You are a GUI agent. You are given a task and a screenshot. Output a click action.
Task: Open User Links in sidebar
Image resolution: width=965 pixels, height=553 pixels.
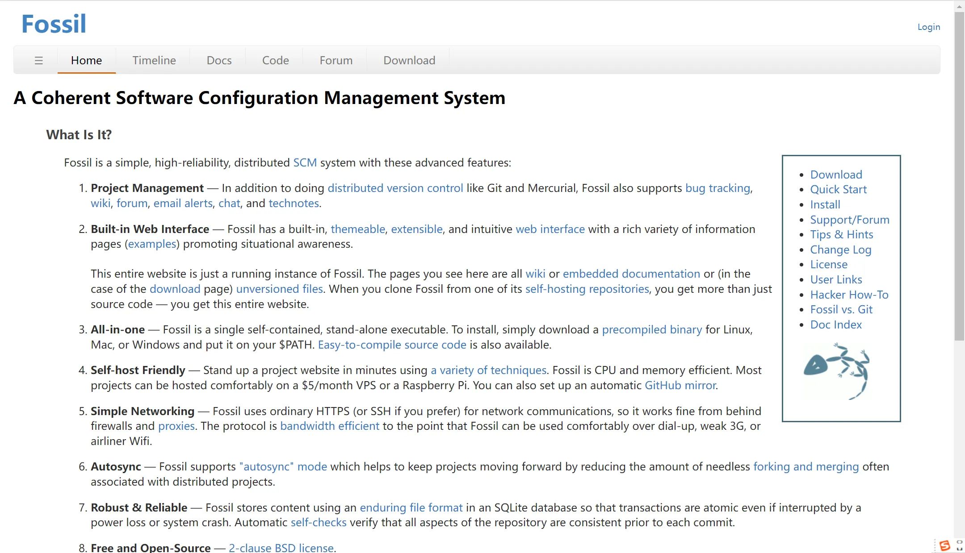pyautogui.click(x=836, y=279)
